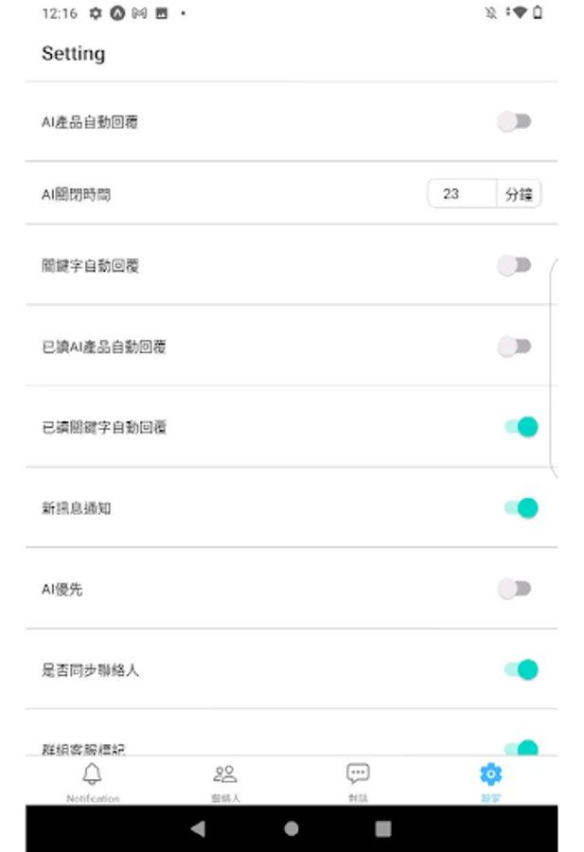Open the contacts people icon tab
The width and height of the screenshot is (584, 852).
(225, 781)
